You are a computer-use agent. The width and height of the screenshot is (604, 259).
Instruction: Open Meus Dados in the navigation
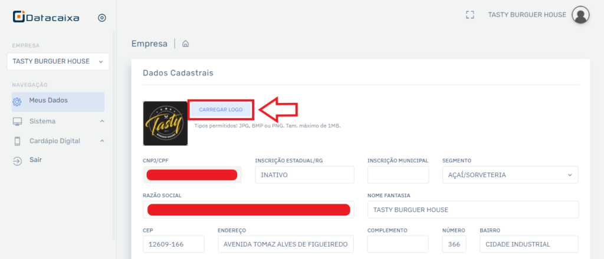point(58,101)
